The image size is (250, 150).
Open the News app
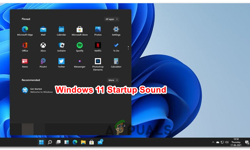click(25, 63)
